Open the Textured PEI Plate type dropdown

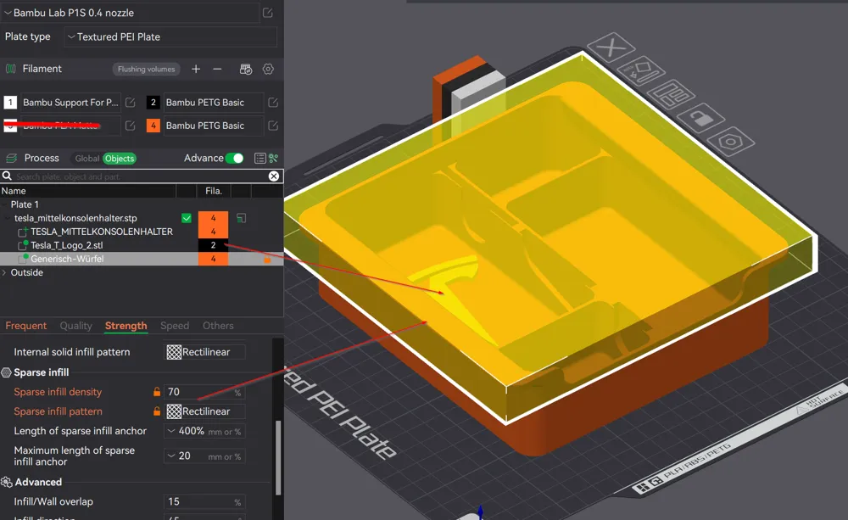pyautogui.click(x=170, y=36)
